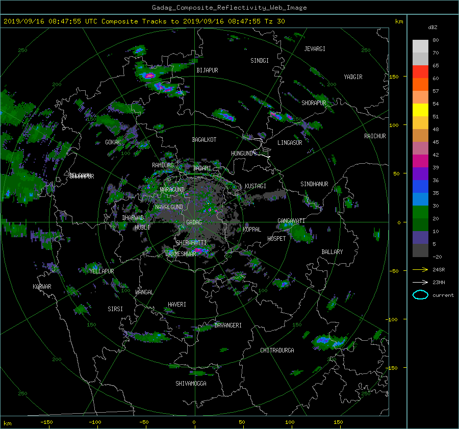Click the JEVARGI city label

[x=315, y=49]
